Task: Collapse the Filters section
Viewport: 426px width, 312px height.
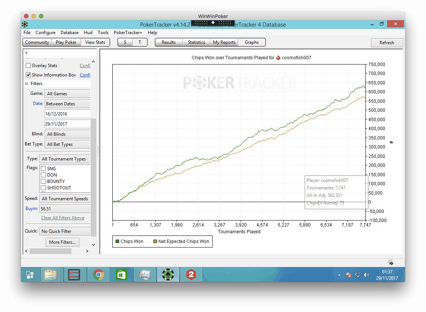Action: click(x=27, y=84)
